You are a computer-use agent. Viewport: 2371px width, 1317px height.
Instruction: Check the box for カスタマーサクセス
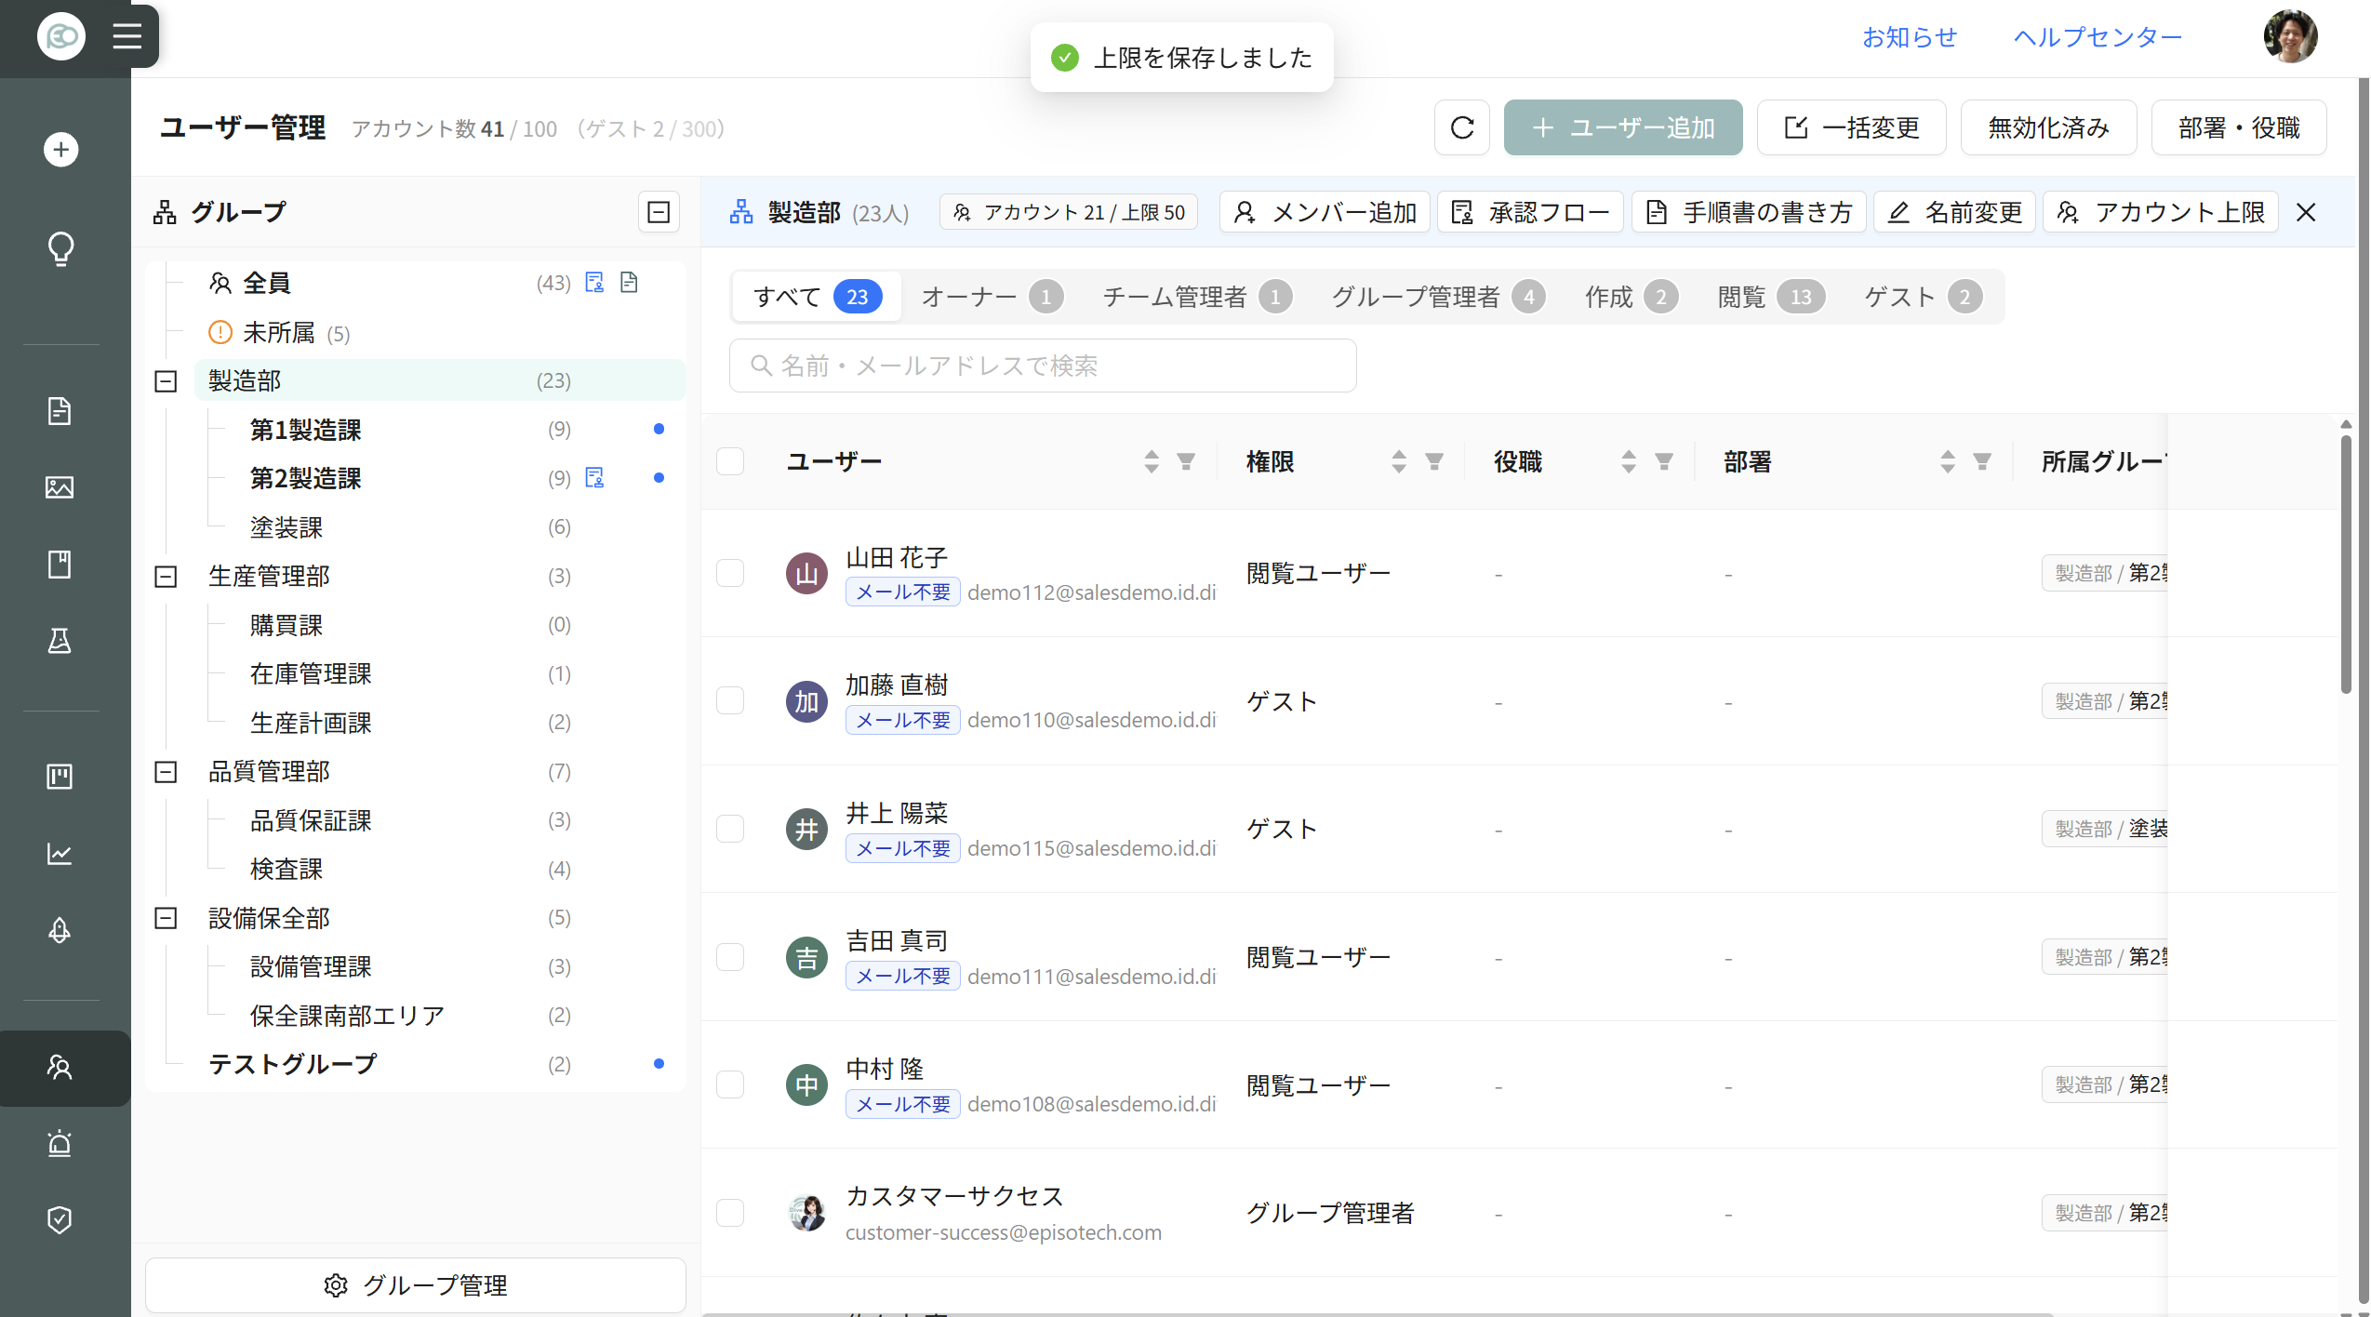tap(730, 1213)
